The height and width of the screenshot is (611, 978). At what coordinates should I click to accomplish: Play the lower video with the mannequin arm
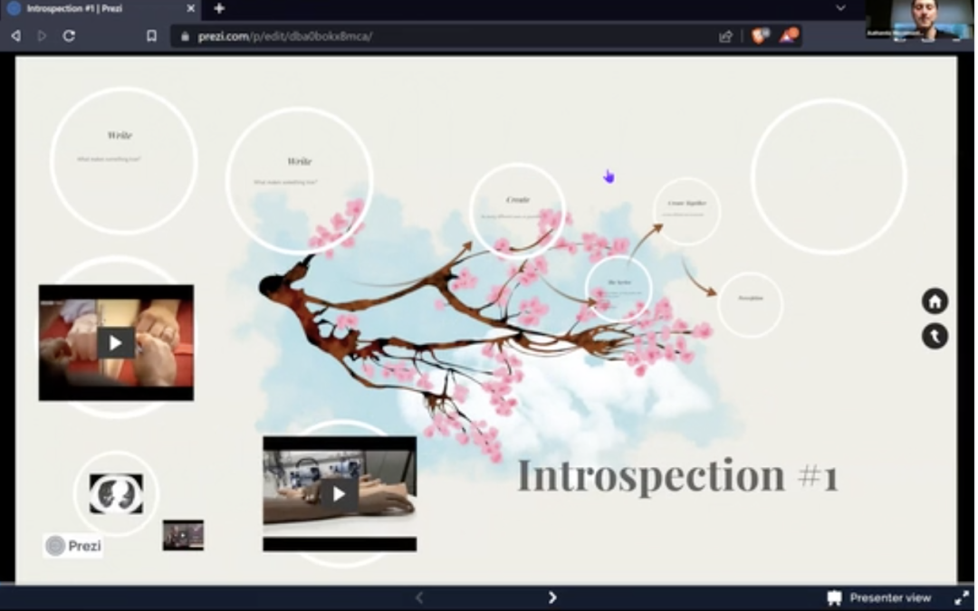340,493
